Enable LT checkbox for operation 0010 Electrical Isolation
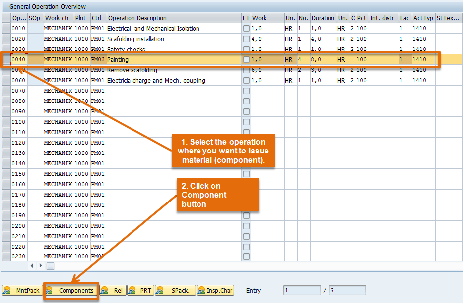 point(246,28)
